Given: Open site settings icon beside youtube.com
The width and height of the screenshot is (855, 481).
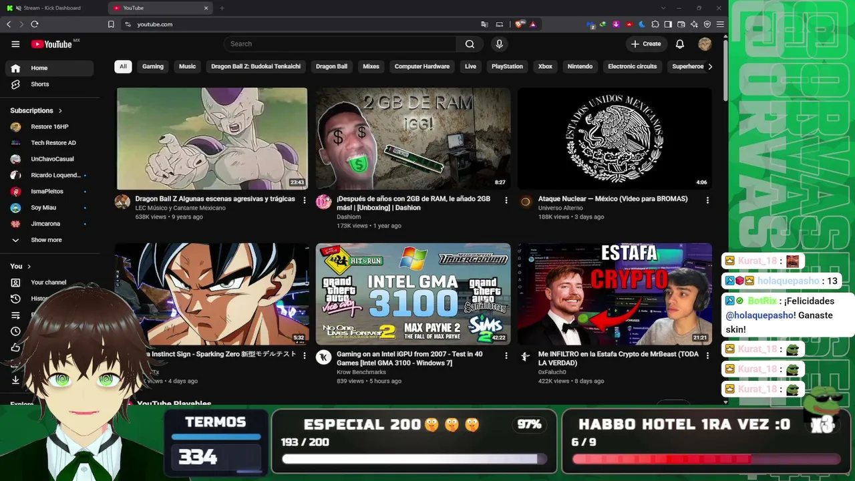Looking at the screenshot, I should pos(128,24).
